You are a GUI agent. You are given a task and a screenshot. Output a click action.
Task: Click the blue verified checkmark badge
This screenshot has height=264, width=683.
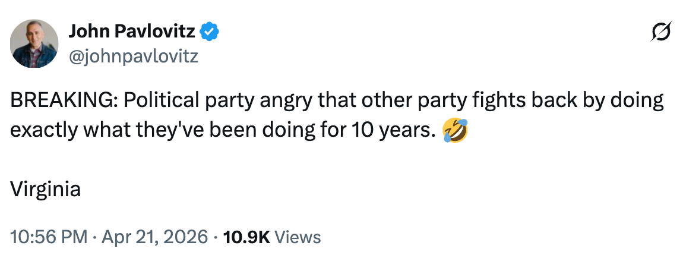(210, 32)
